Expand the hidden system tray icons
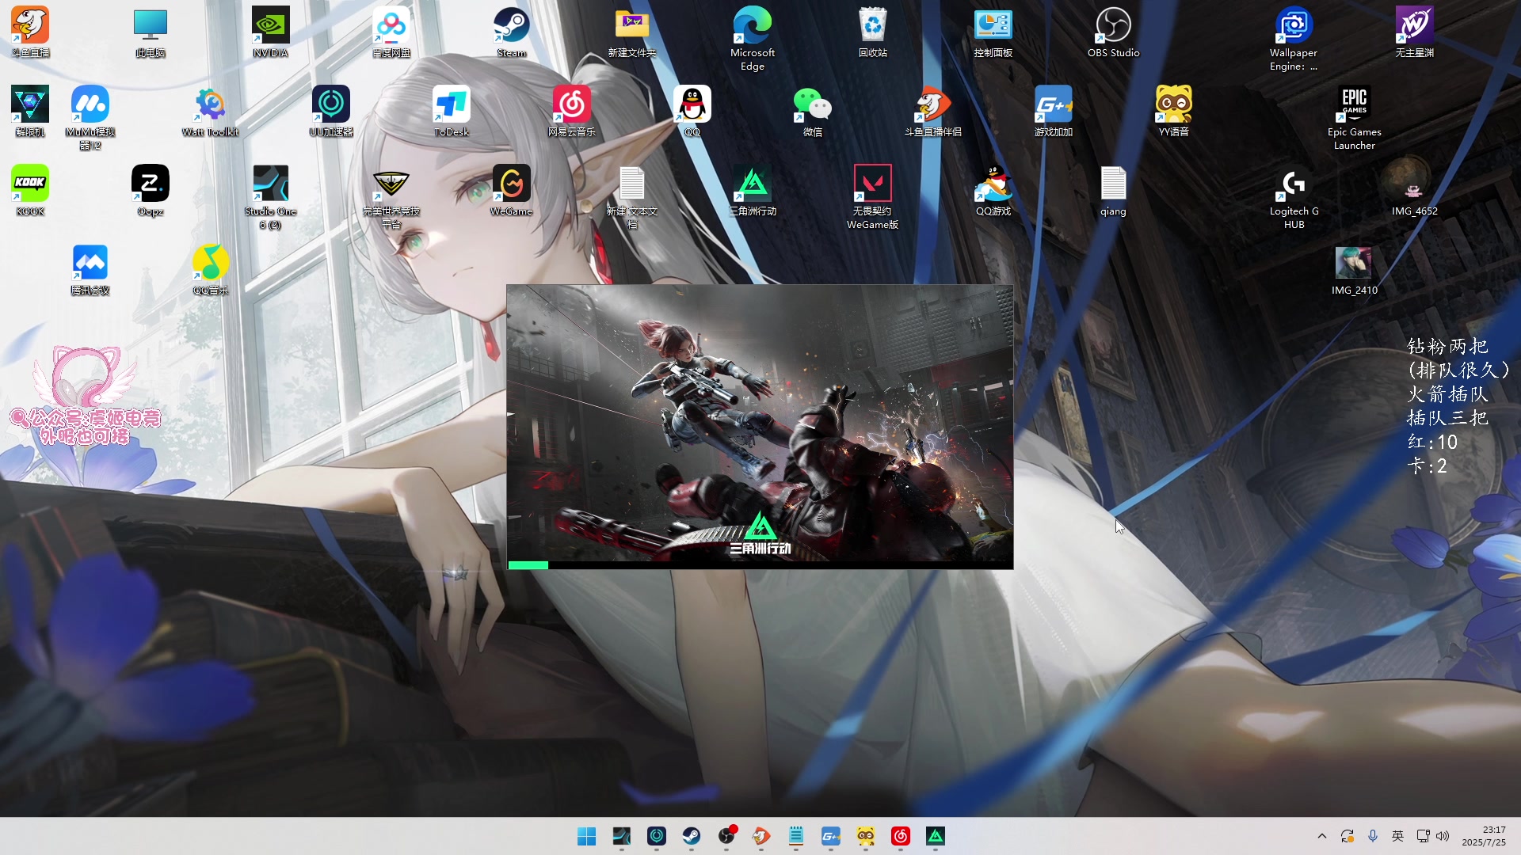 [x=1321, y=836]
